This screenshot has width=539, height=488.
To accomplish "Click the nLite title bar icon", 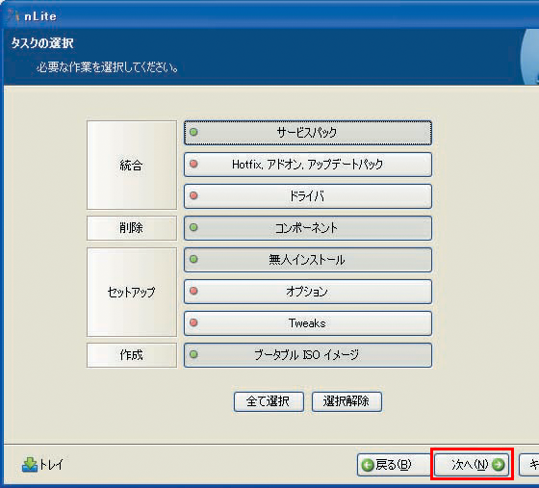I will click(x=13, y=15).
